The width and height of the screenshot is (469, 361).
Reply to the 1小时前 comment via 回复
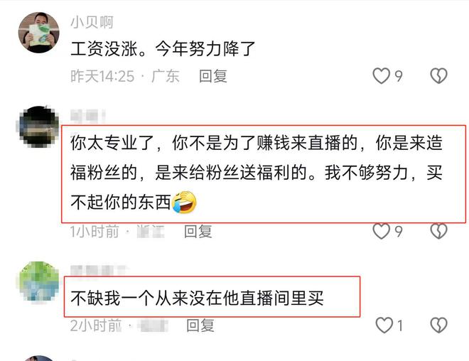pos(198,232)
